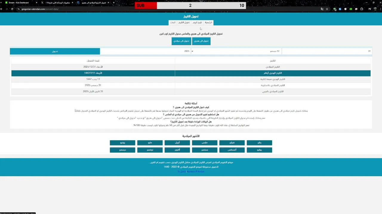Click the year field showing 2025
Image resolution: width=382 pixels, height=214 pixels.
(145, 51)
